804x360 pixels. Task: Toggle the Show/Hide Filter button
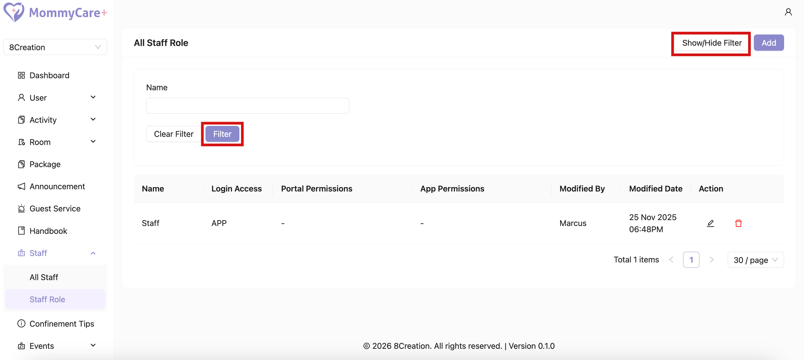(x=711, y=43)
